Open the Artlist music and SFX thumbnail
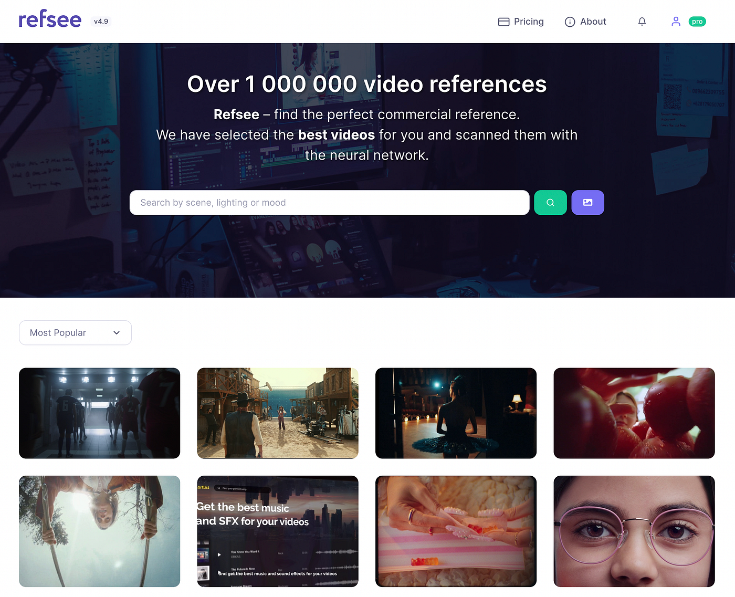Screen dimensions: 735x597 click(x=278, y=531)
